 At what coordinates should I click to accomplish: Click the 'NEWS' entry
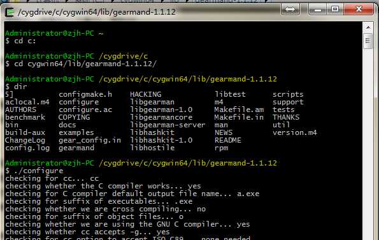point(224,132)
